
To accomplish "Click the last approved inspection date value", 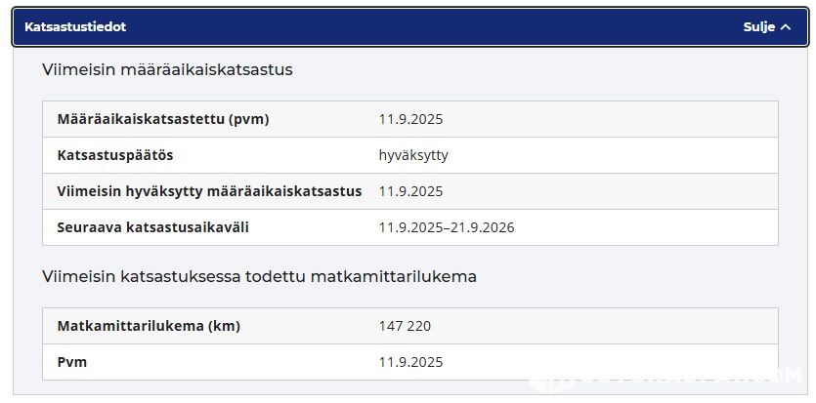I will (x=410, y=191).
